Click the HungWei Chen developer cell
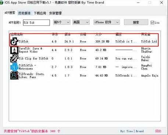 coord(146,67)
